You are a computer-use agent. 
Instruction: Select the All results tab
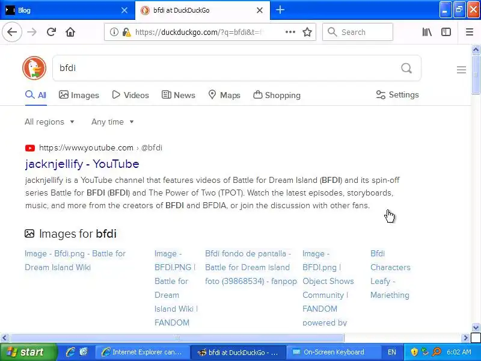pos(35,95)
